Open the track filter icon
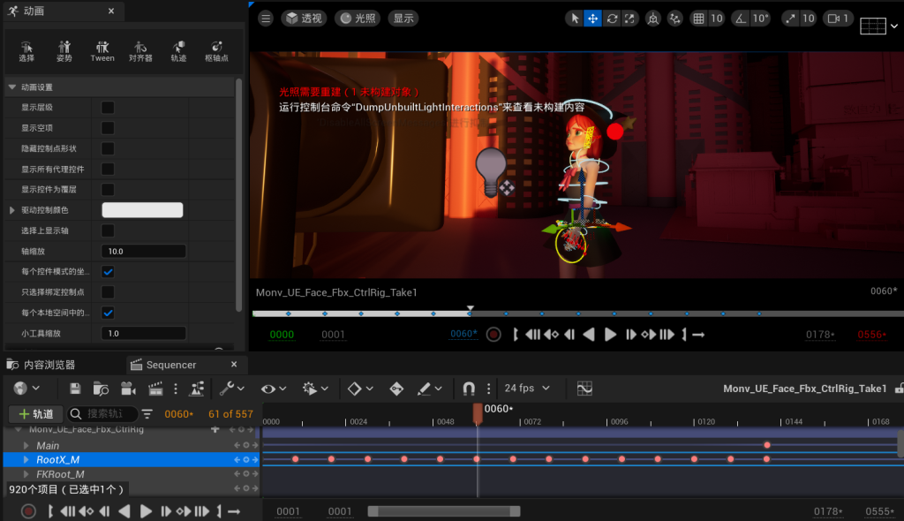 click(x=147, y=413)
